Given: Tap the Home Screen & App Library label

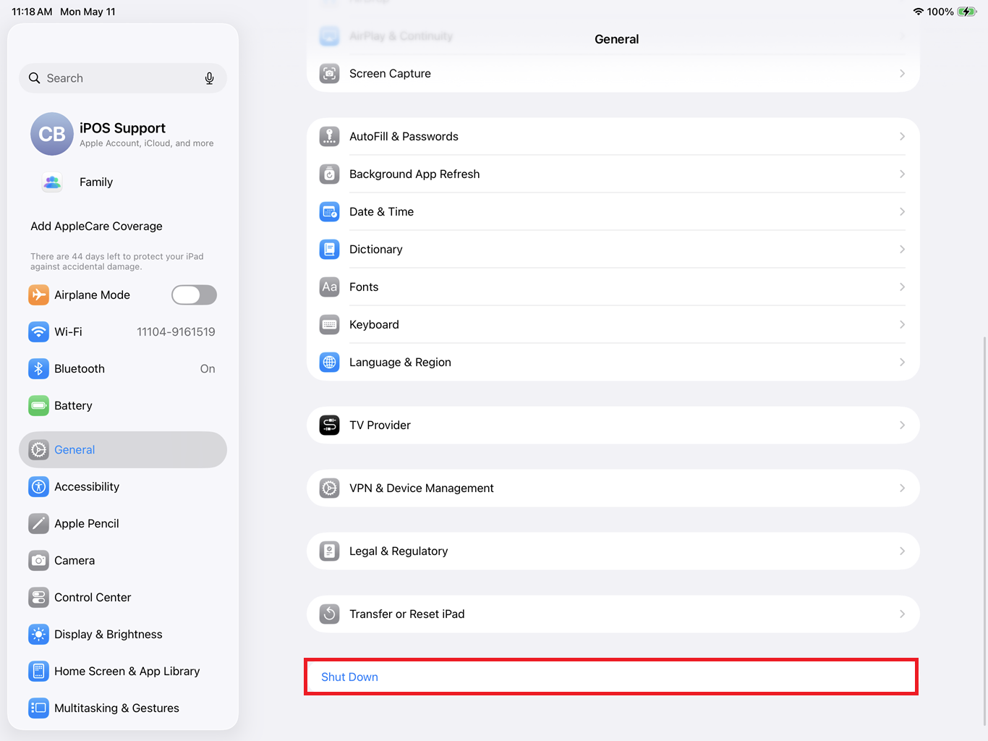Looking at the screenshot, I should (x=127, y=672).
